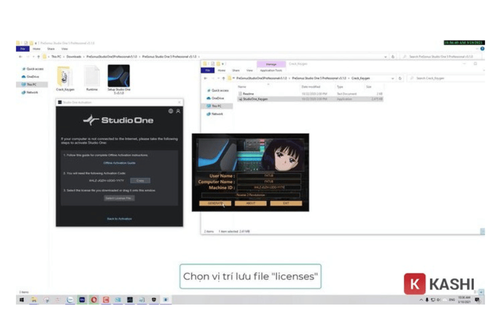The width and height of the screenshot is (501, 334).
Task: Sort files by the Name column header
Action: click(242, 87)
